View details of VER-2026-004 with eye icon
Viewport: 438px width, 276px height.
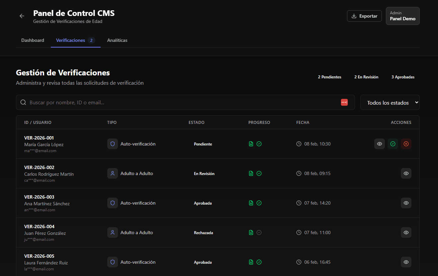(x=406, y=232)
